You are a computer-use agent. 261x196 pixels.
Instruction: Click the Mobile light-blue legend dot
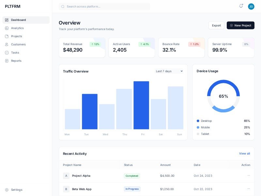tap(198, 127)
